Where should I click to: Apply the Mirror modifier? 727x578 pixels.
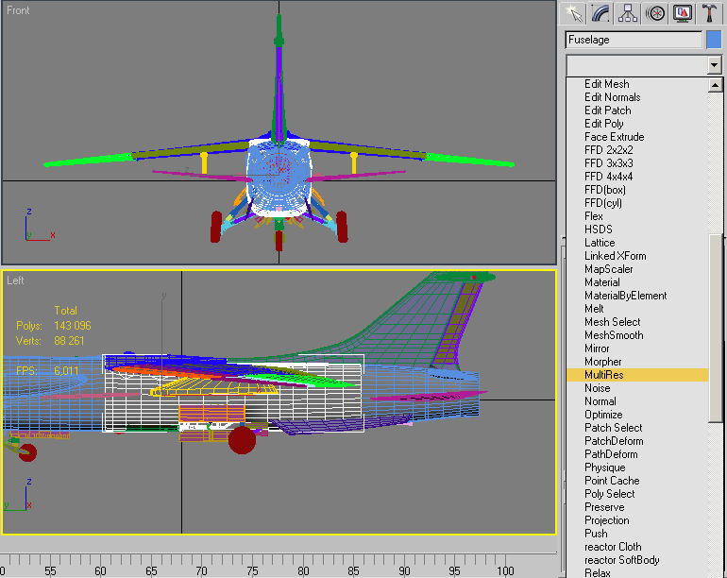click(x=597, y=348)
